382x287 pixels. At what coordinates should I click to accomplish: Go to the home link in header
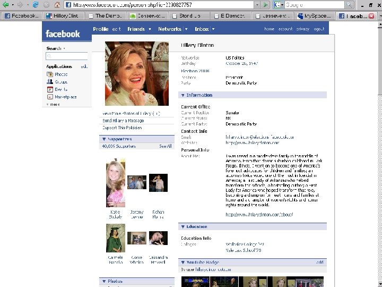tap(269, 29)
